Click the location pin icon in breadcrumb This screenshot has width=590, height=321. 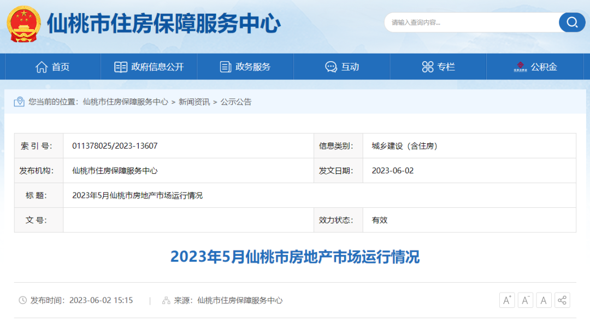20,102
